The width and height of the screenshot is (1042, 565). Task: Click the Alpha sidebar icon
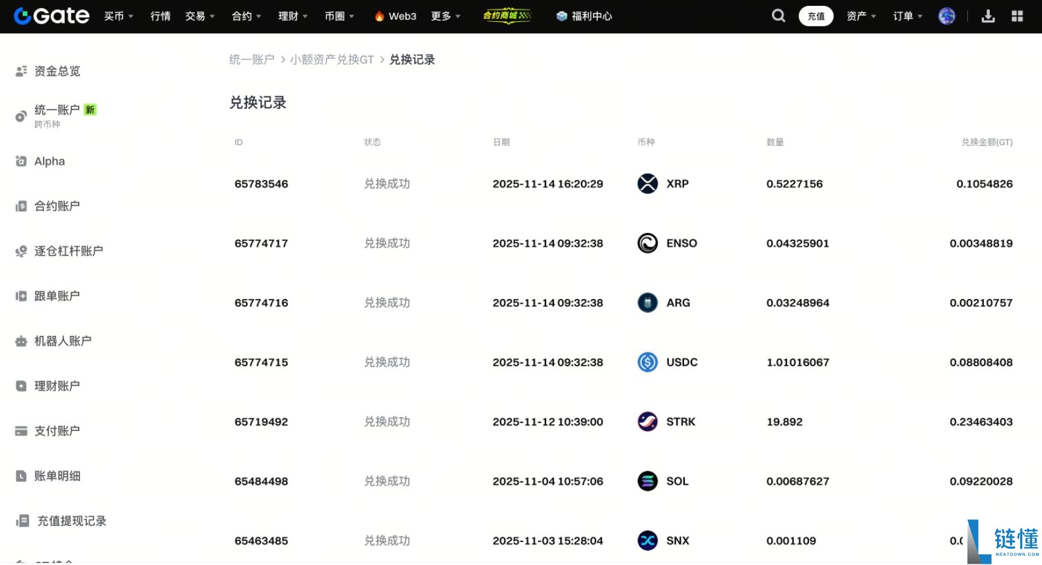pyautogui.click(x=21, y=161)
